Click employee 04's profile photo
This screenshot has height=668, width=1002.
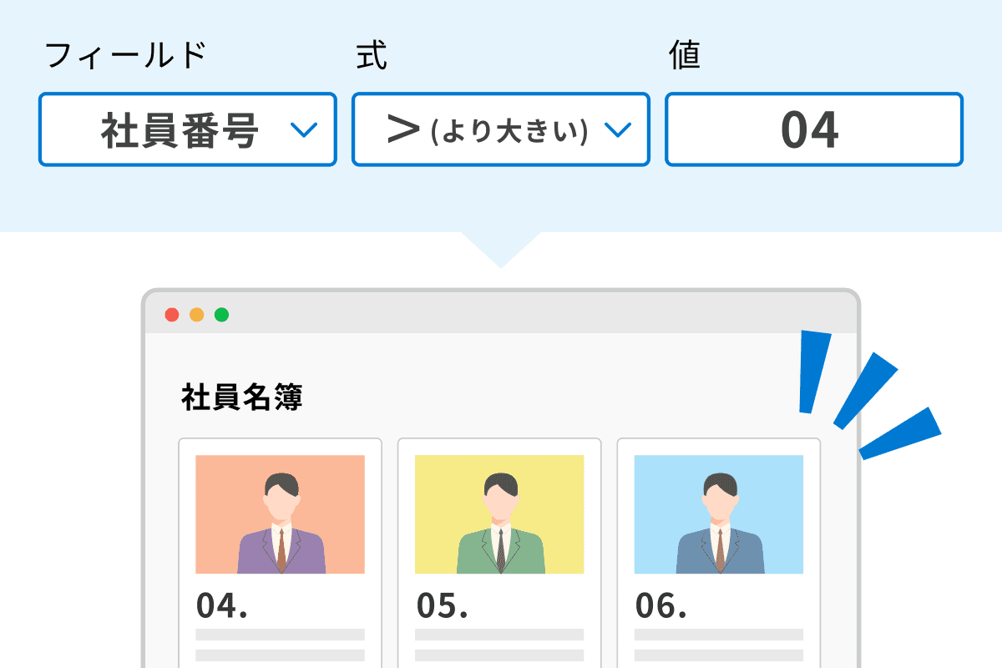click(280, 514)
